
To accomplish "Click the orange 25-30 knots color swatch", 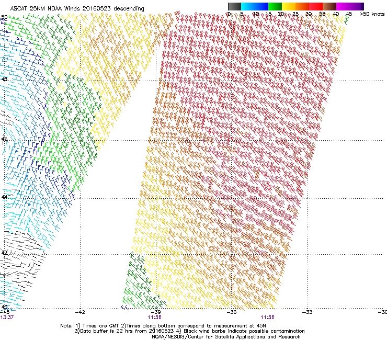I will click(x=302, y=6).
